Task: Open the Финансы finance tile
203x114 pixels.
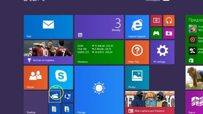Action: click(99, 52)
